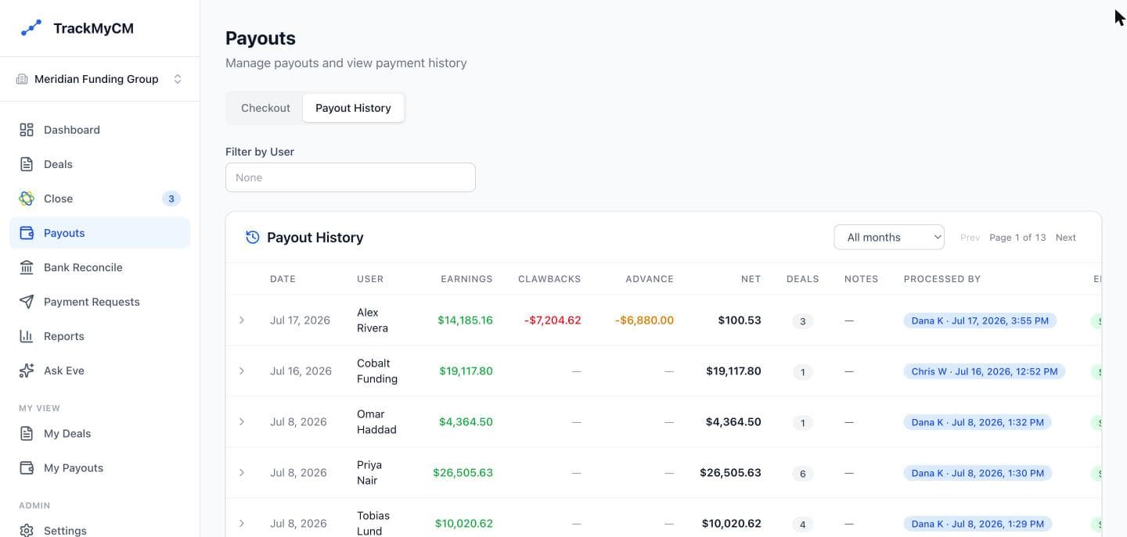The height and width of the screenshot is (537, 1127).
Task: Open Deals from the sidebar
Action: pyautogui.click(x=99, y=164)
